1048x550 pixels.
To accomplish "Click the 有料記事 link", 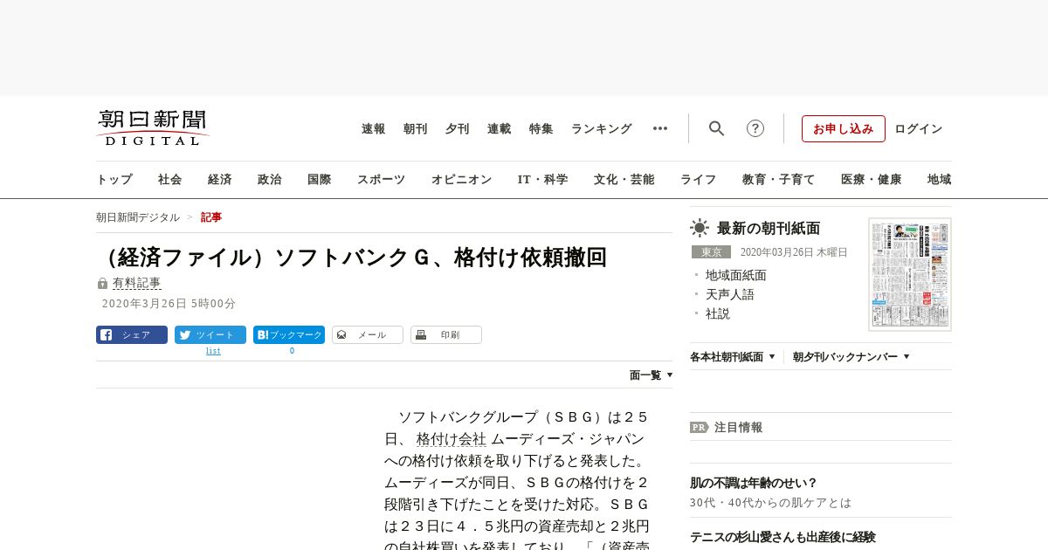I will [x=137, y=283].
